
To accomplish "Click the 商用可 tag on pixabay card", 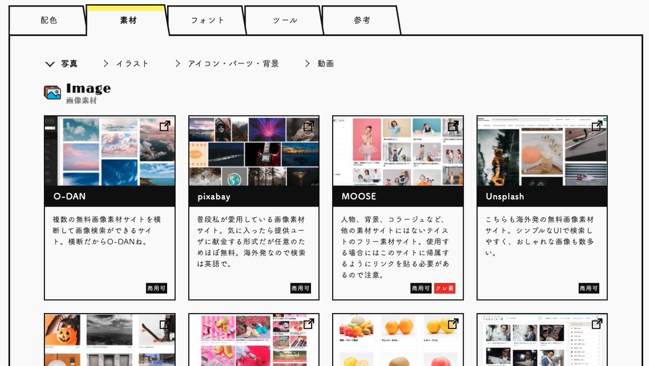I will pos(301,288).
